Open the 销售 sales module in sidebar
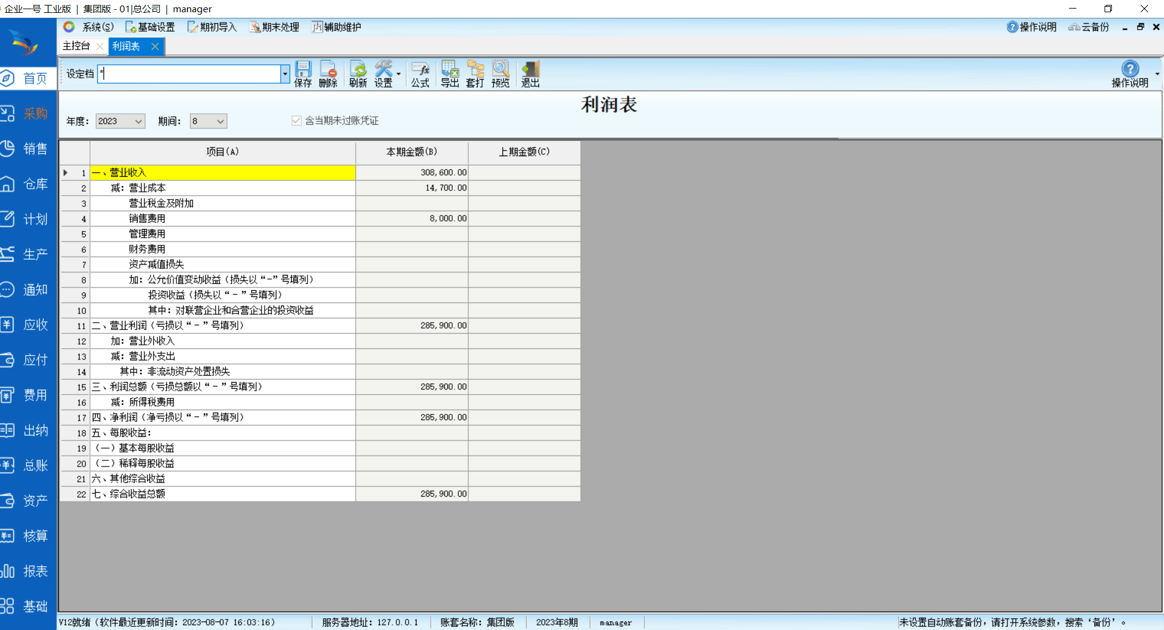The width and height of the screenshot is (1164, 630). [x=28, y=149]
